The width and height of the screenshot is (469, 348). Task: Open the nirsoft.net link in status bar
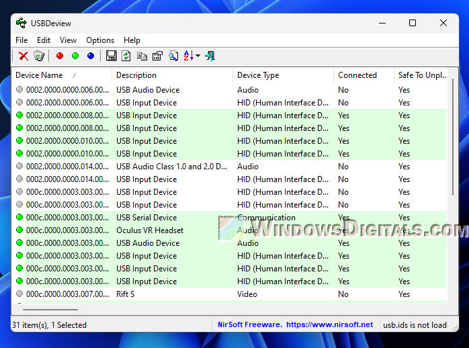click(x=330, y=324)
